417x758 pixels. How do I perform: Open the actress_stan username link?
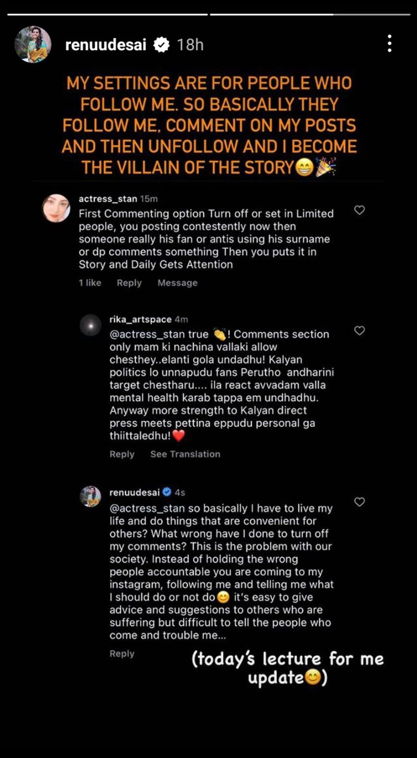108,199
